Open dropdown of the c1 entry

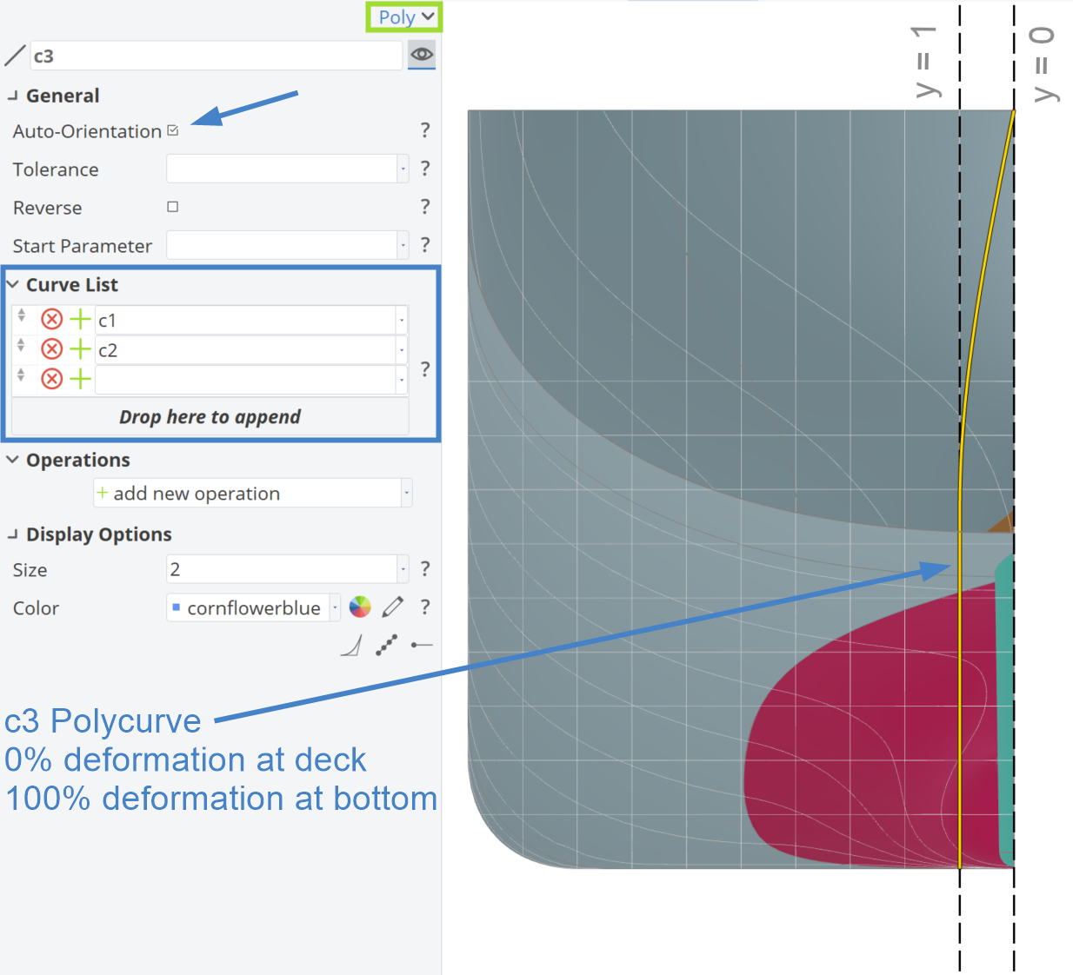pos(402,321)
